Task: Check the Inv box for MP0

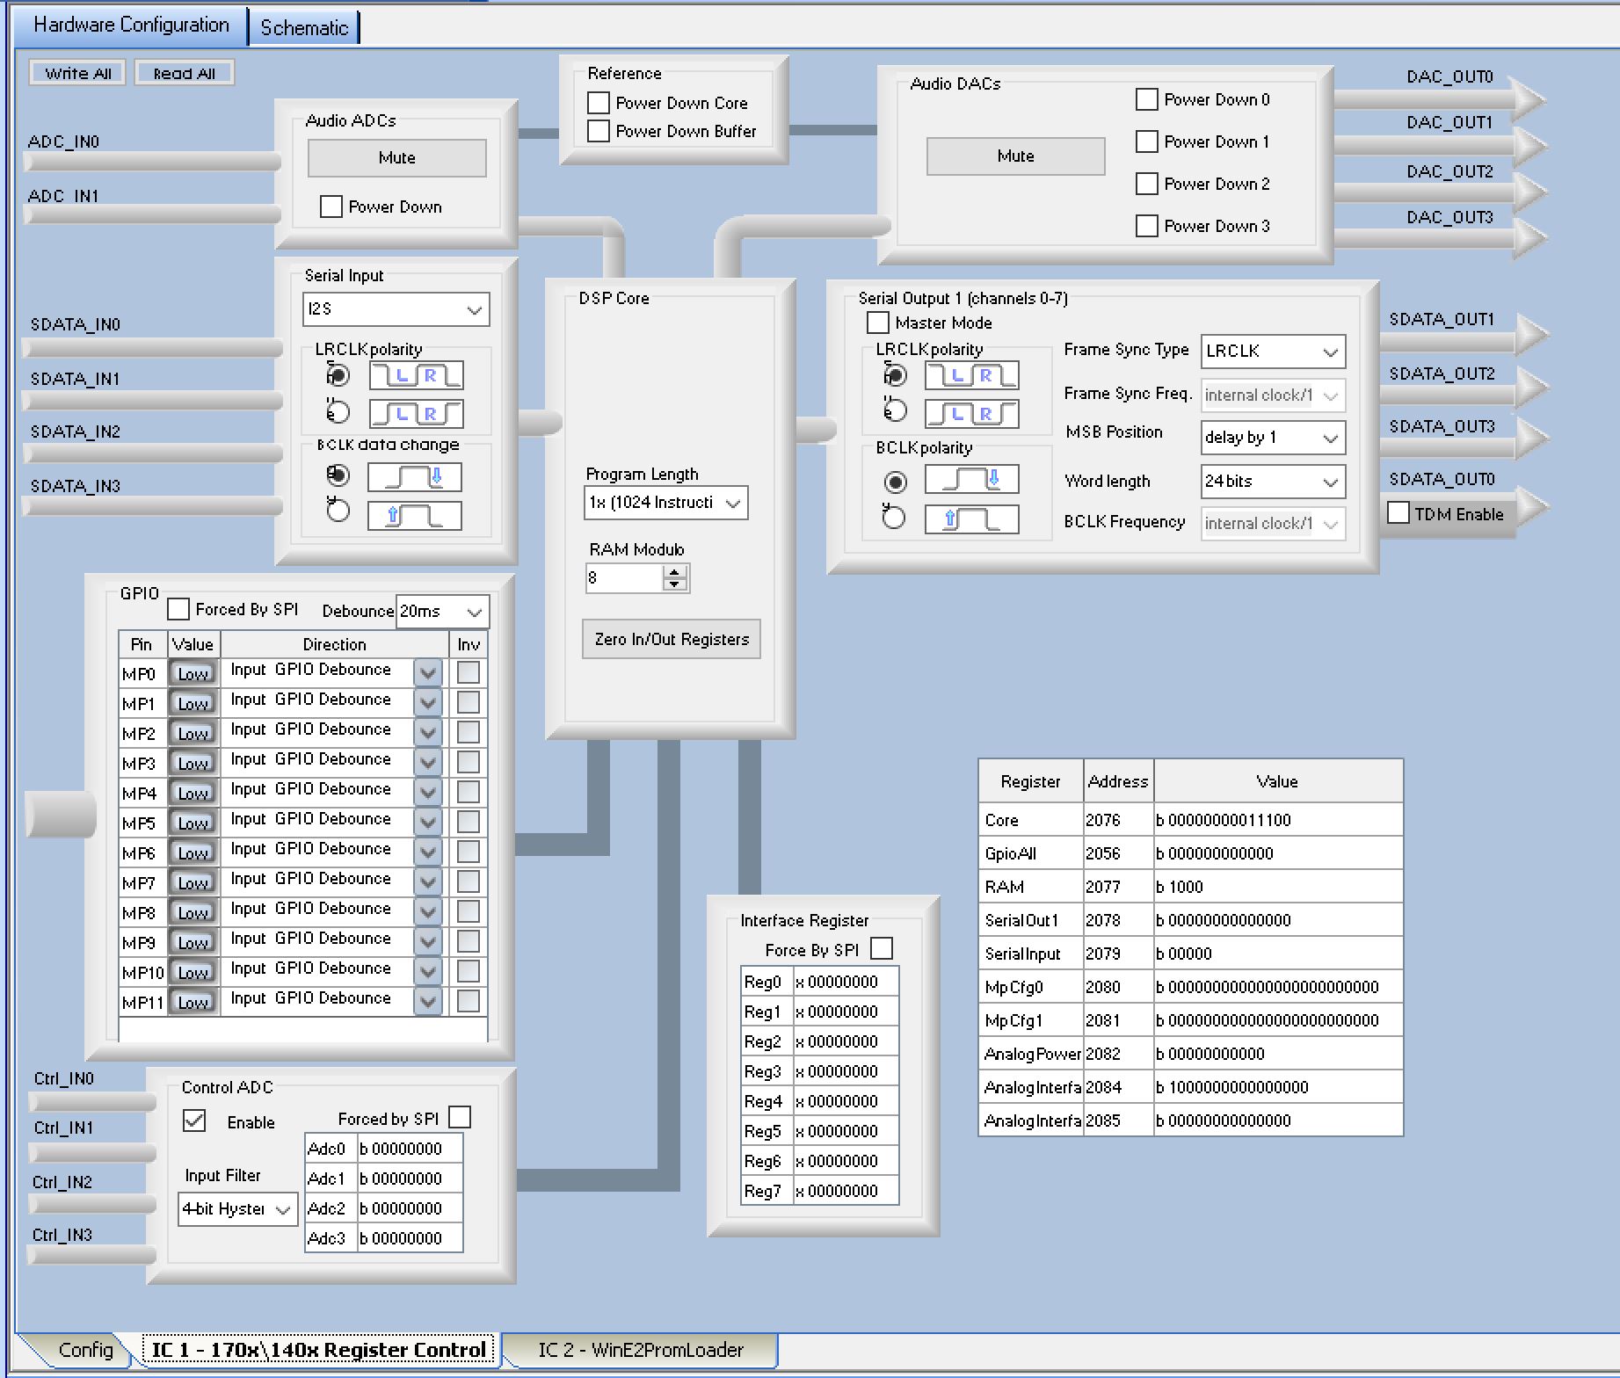Action: tap(469, 672)
